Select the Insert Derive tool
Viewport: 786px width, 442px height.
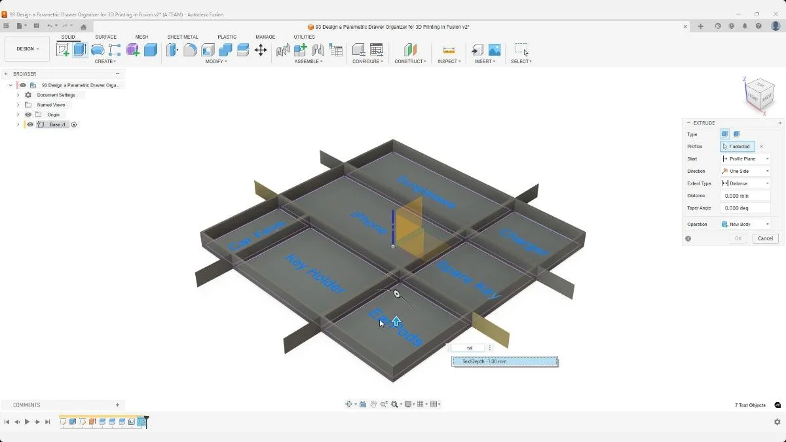pos(477,50)
